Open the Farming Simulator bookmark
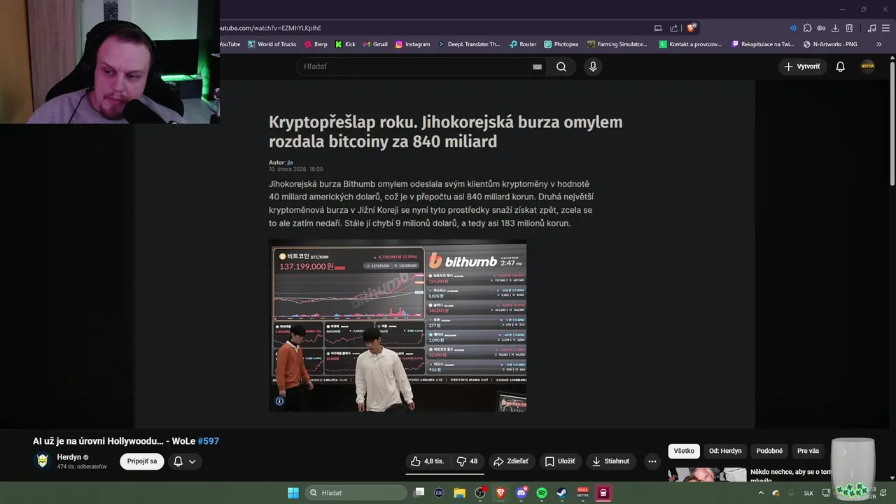This screenshot has width=896, height=504. tap(617, 44)
